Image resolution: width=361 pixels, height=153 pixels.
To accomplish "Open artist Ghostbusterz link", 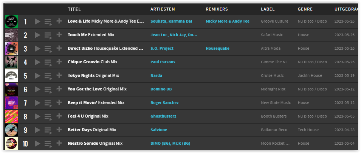I will [163, 116].
